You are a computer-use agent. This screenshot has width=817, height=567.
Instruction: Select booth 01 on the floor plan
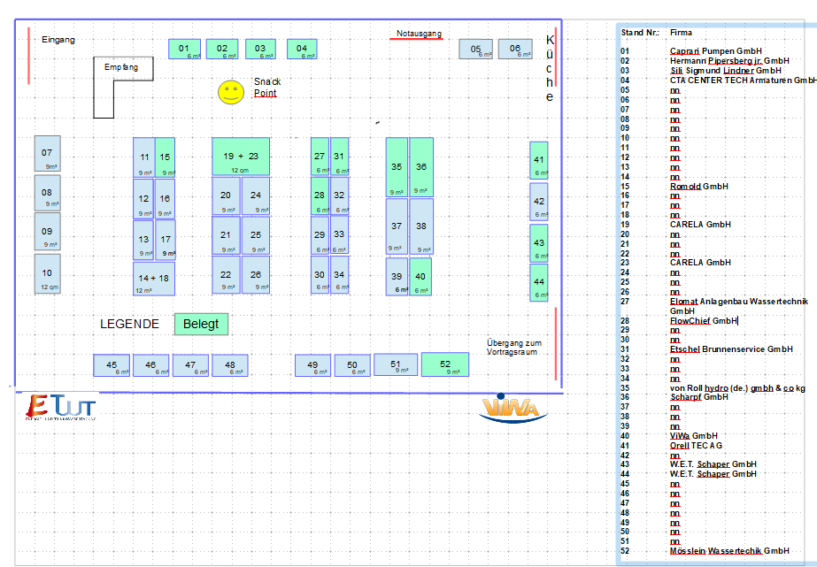coord(184,49)
